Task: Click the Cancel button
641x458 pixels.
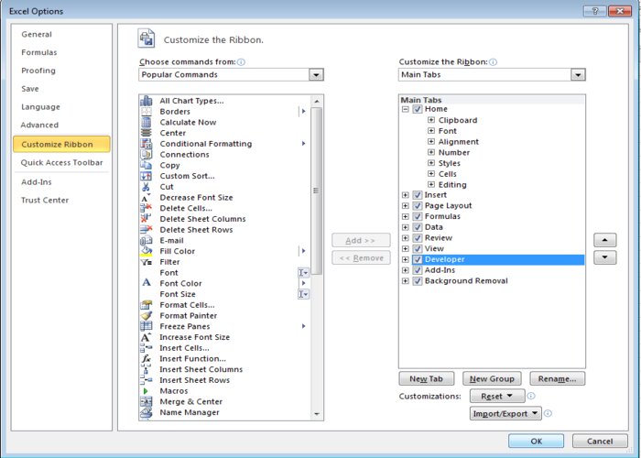Action: tap(600, 441)
